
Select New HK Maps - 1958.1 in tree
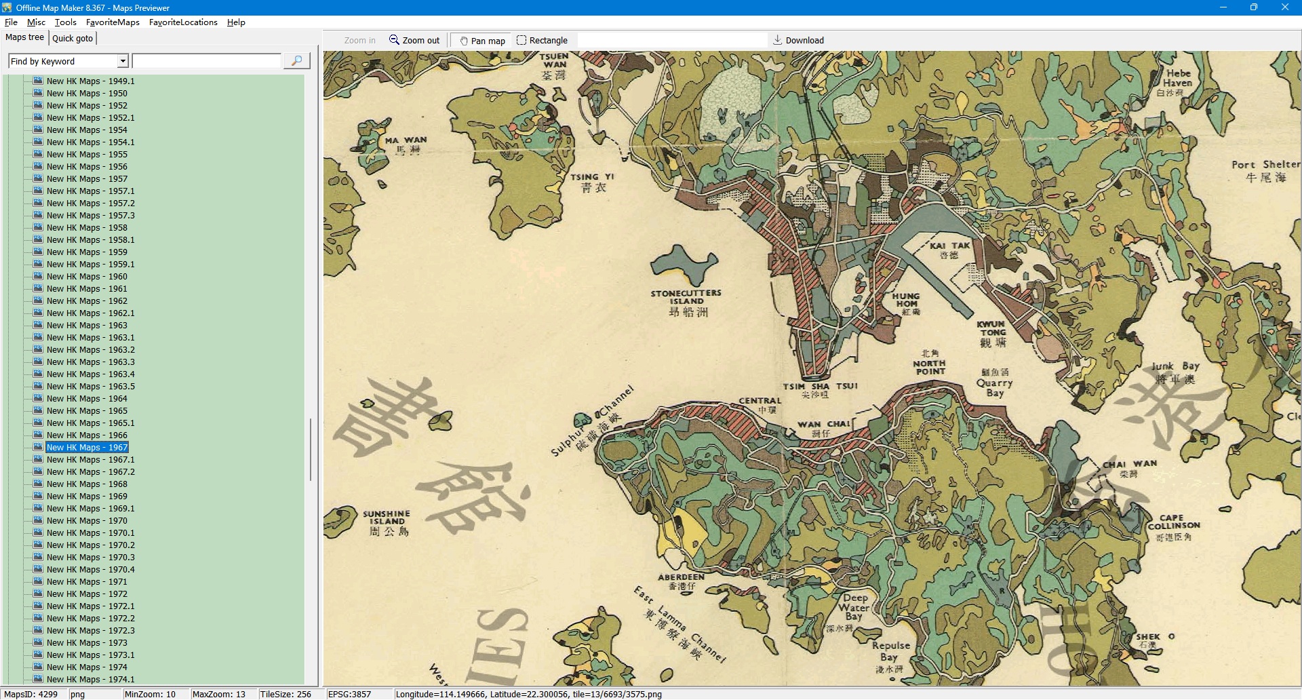tap(90, 240)
